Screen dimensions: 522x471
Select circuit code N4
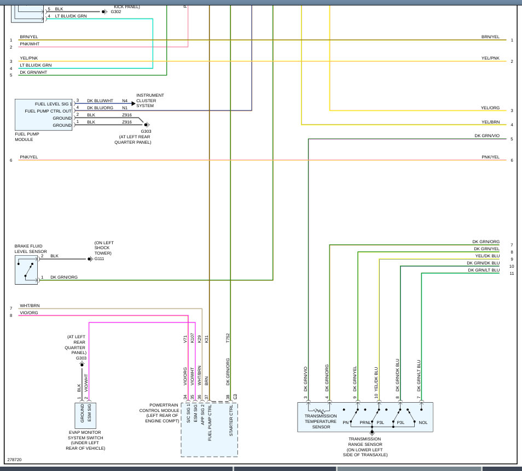click(125, 101)
